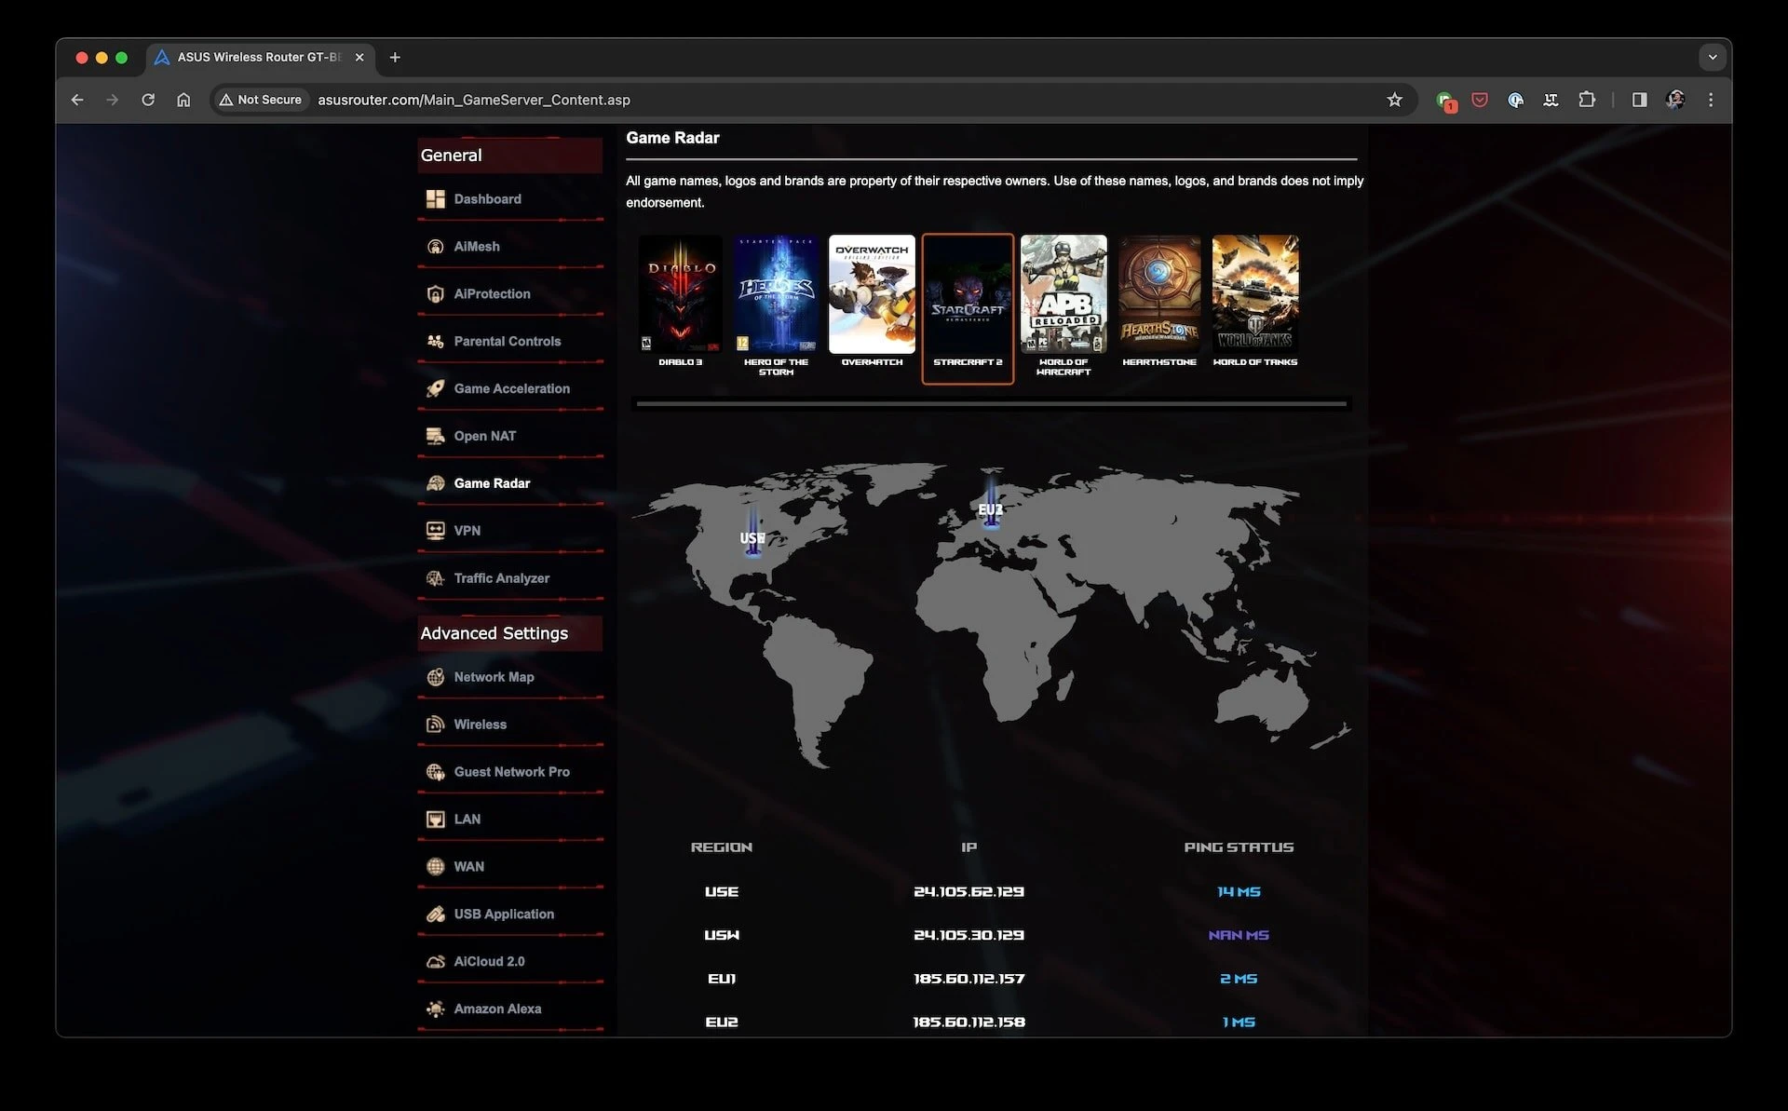Click the EU1 ping value 2 MS

(1239, 979)
